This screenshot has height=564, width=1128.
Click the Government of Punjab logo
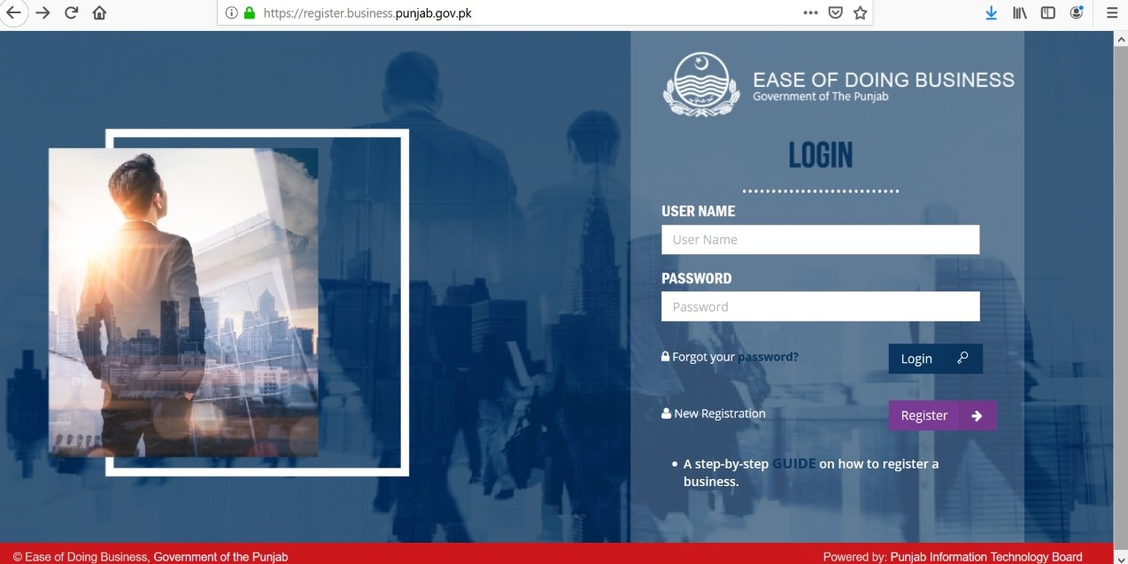(700, 84)
